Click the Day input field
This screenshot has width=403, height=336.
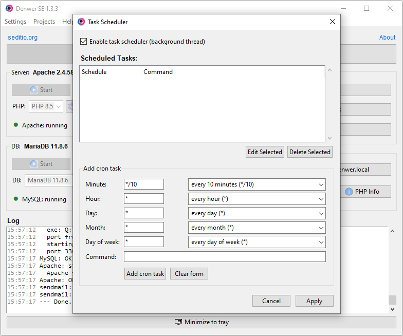144,213
